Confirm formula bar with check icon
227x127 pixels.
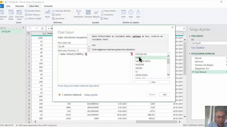[36, 28]
